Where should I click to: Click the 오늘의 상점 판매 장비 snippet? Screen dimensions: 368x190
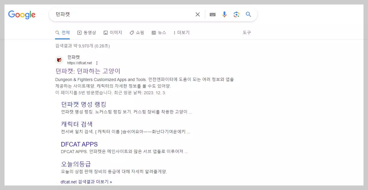(x=114, y=172)
